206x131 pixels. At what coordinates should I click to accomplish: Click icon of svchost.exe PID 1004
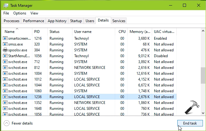(5, 73)
